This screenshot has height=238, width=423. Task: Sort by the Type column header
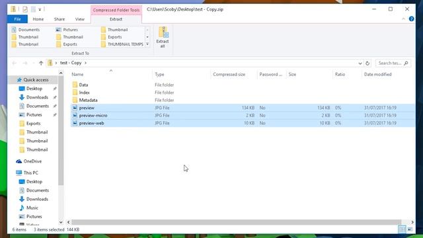click(x=181, y=74)
